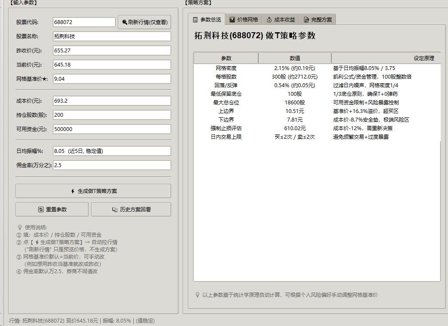
Task: Click the 参数总览 tab's notepad icon
Action: (x=196, y=20)
